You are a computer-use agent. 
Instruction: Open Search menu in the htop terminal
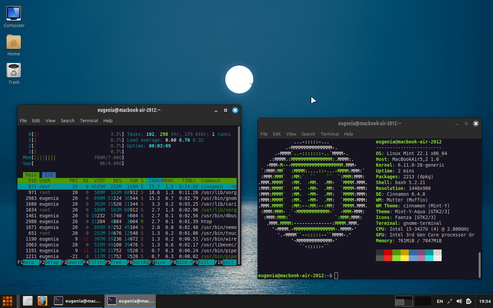click(67, 120)
